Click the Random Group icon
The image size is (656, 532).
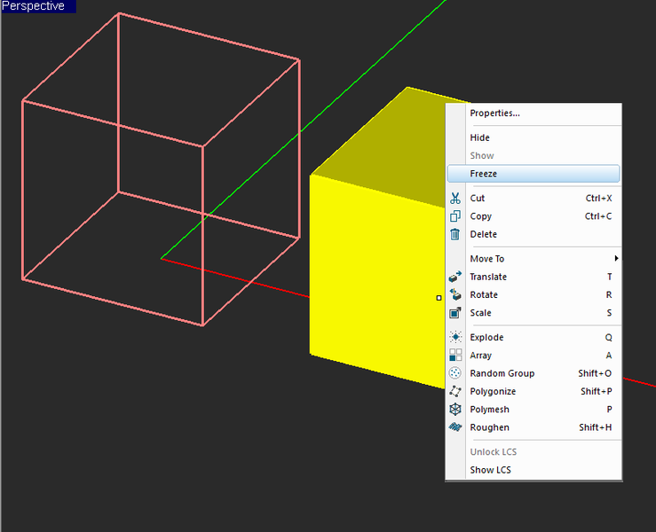pos(455,373)
